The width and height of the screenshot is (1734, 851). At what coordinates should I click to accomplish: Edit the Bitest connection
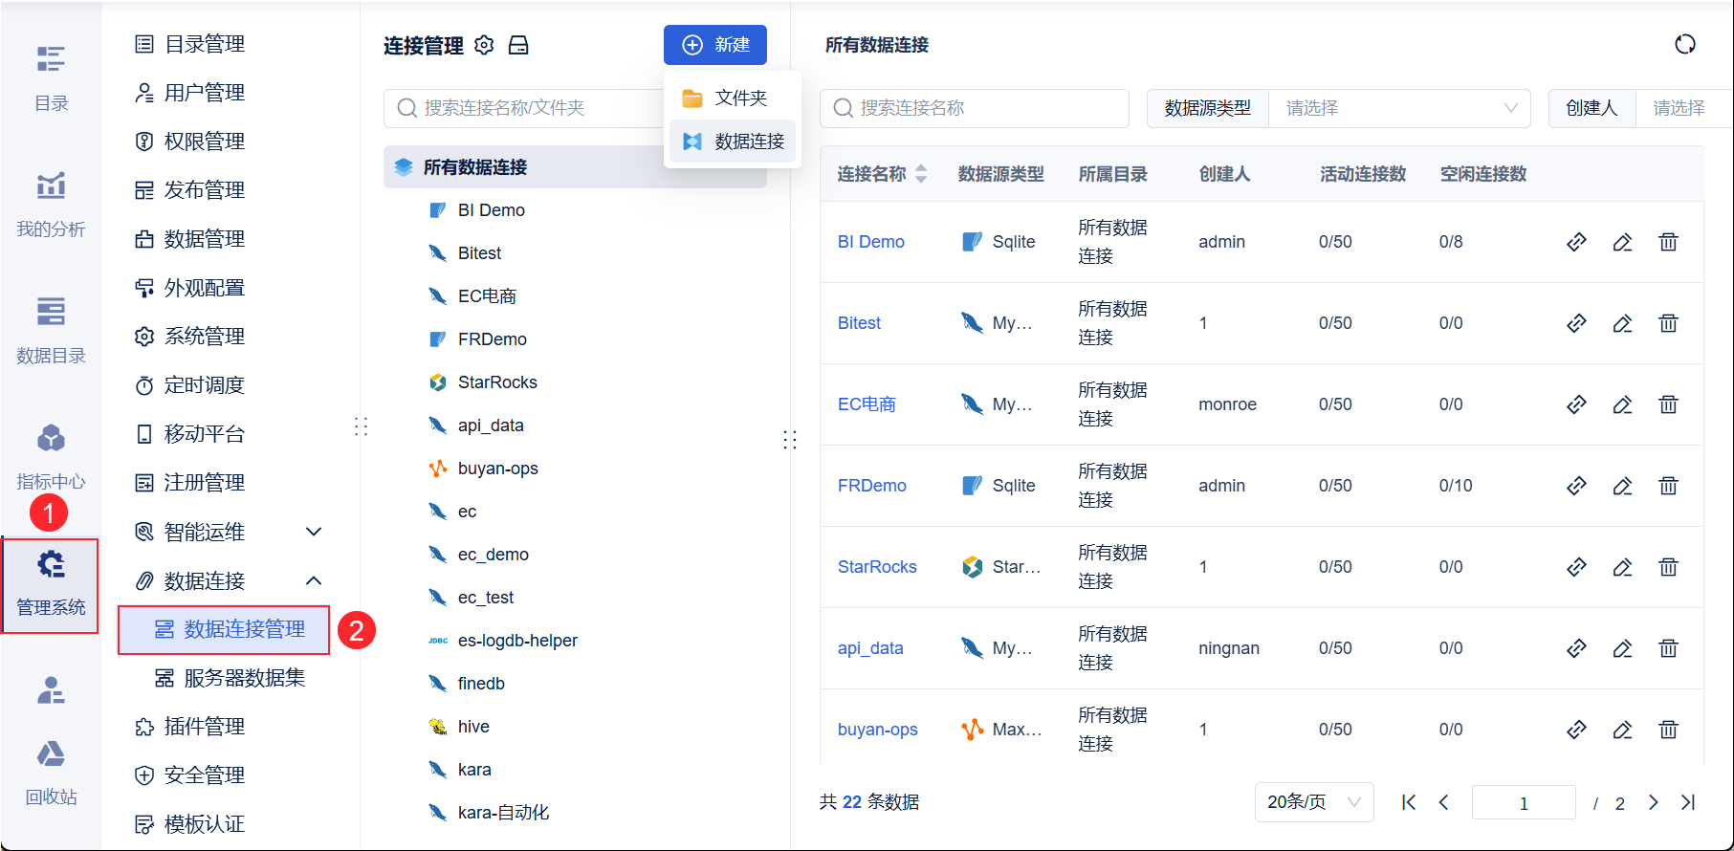pos(1622,323)
